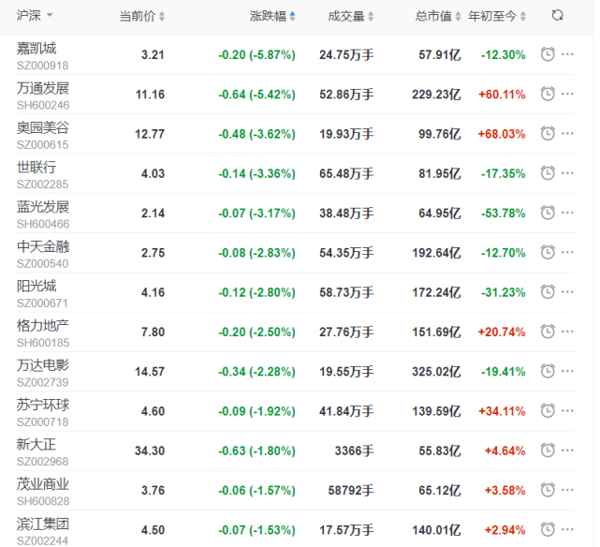Open more options for 茂业商业 row
600x547 pixels.
point(567,490)
